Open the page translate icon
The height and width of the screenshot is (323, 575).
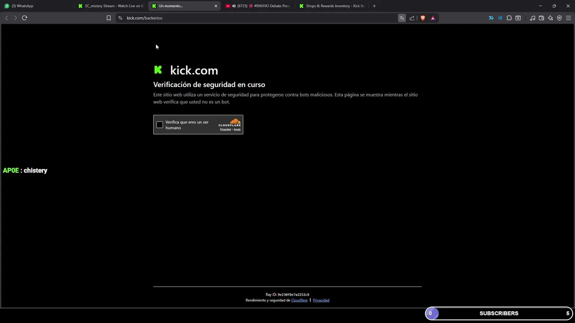pyautogui.click(x=402, y=18)
